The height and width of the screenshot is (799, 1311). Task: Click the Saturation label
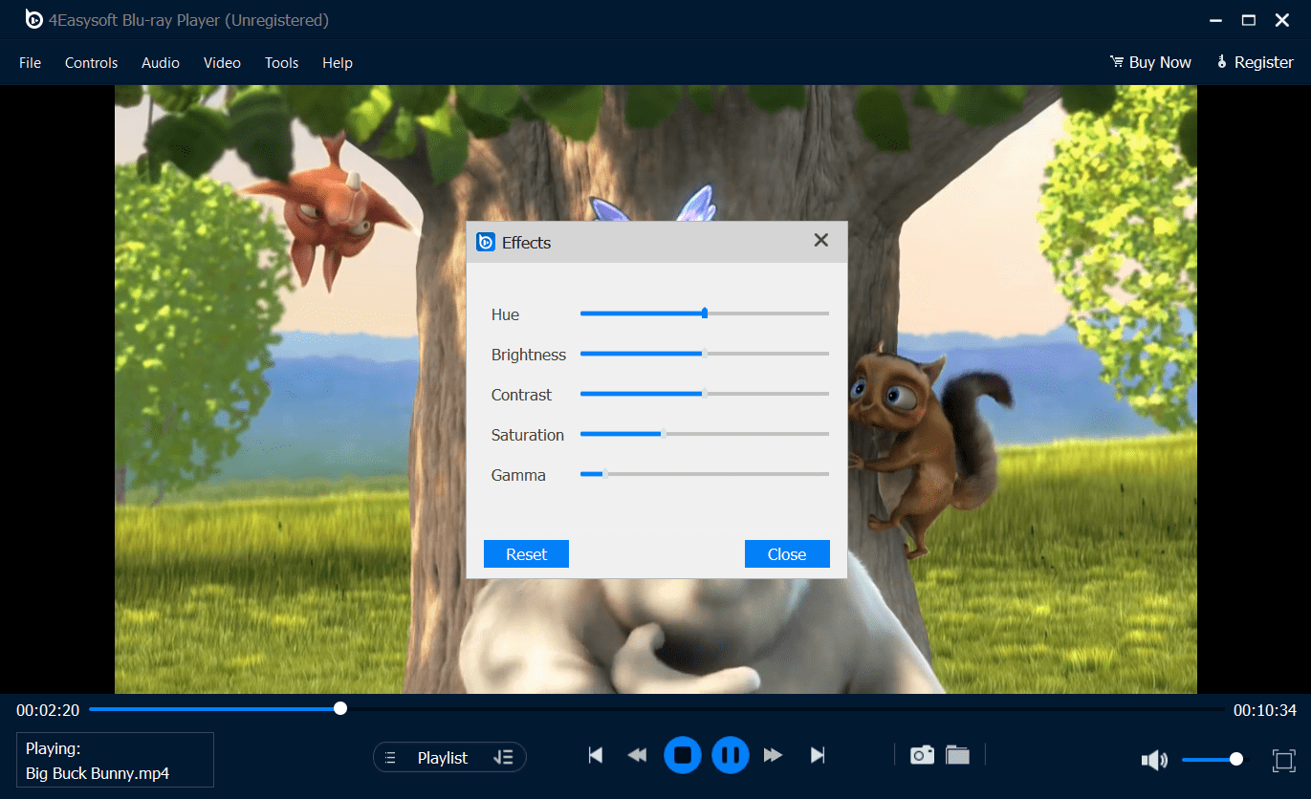528,435
